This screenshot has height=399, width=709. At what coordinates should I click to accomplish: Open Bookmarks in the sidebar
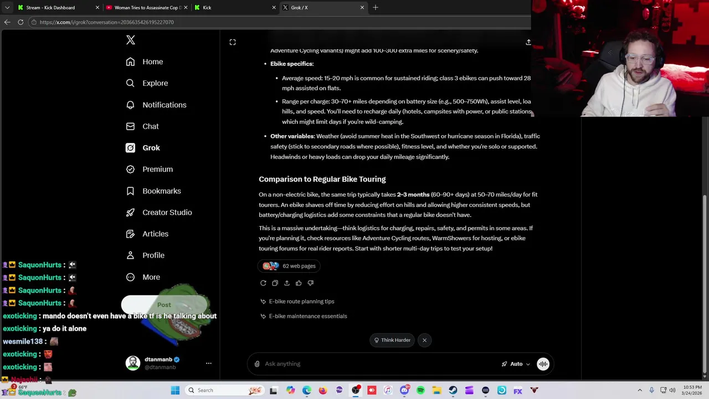pos(153,191)
